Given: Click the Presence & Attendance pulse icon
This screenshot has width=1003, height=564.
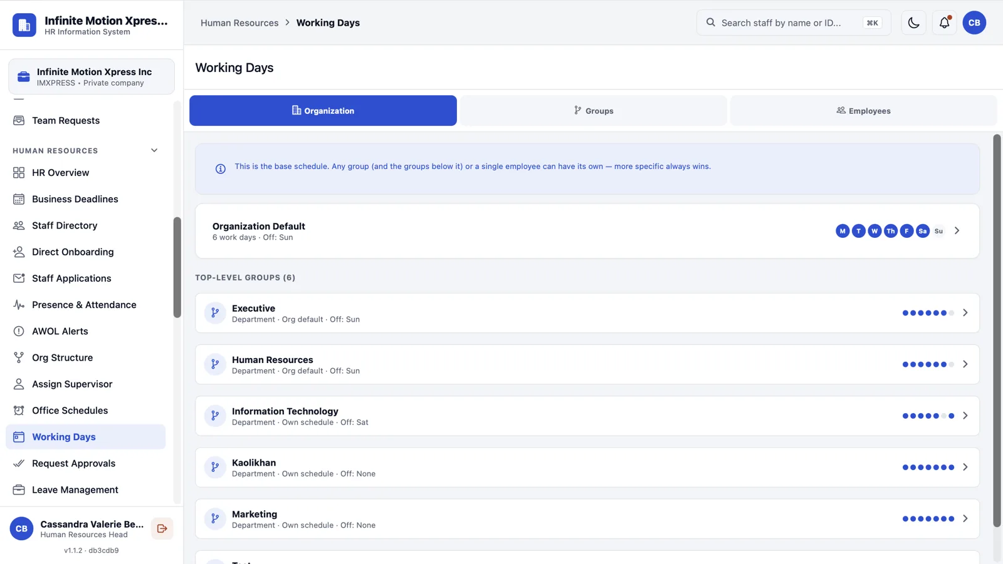Looking at the screenshot, I should click(x=19, y=305).
